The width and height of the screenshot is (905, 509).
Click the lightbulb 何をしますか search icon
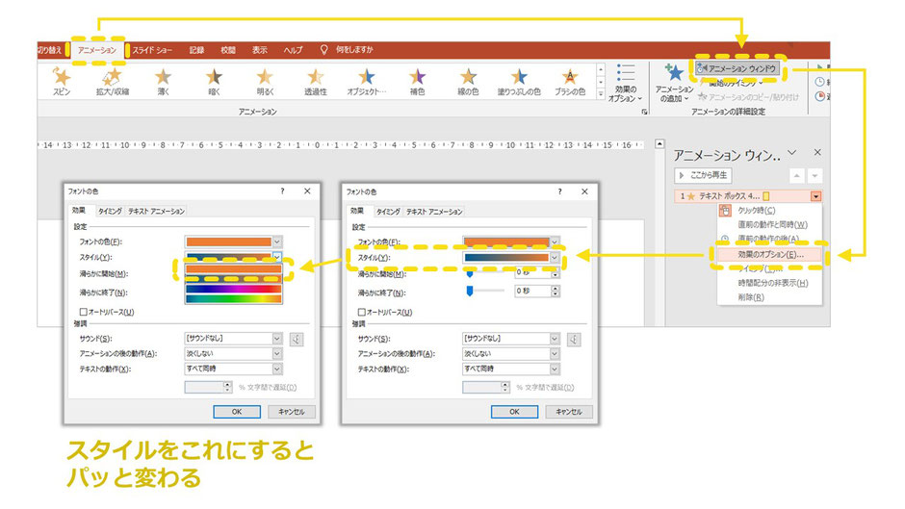(x=324, y=50)
